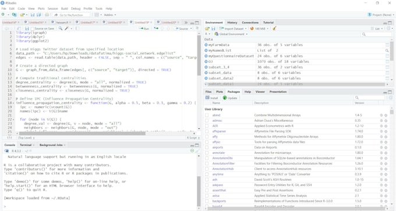View myFarmData in table viewer icon

387,45
